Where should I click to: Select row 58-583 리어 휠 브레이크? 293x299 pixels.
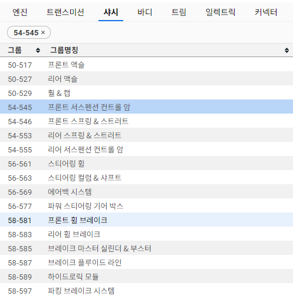click(x=146, y=234)
